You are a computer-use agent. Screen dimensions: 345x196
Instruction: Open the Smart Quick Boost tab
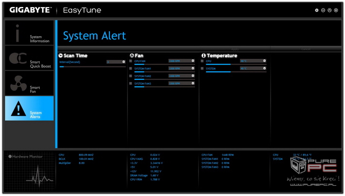(29, 58)
